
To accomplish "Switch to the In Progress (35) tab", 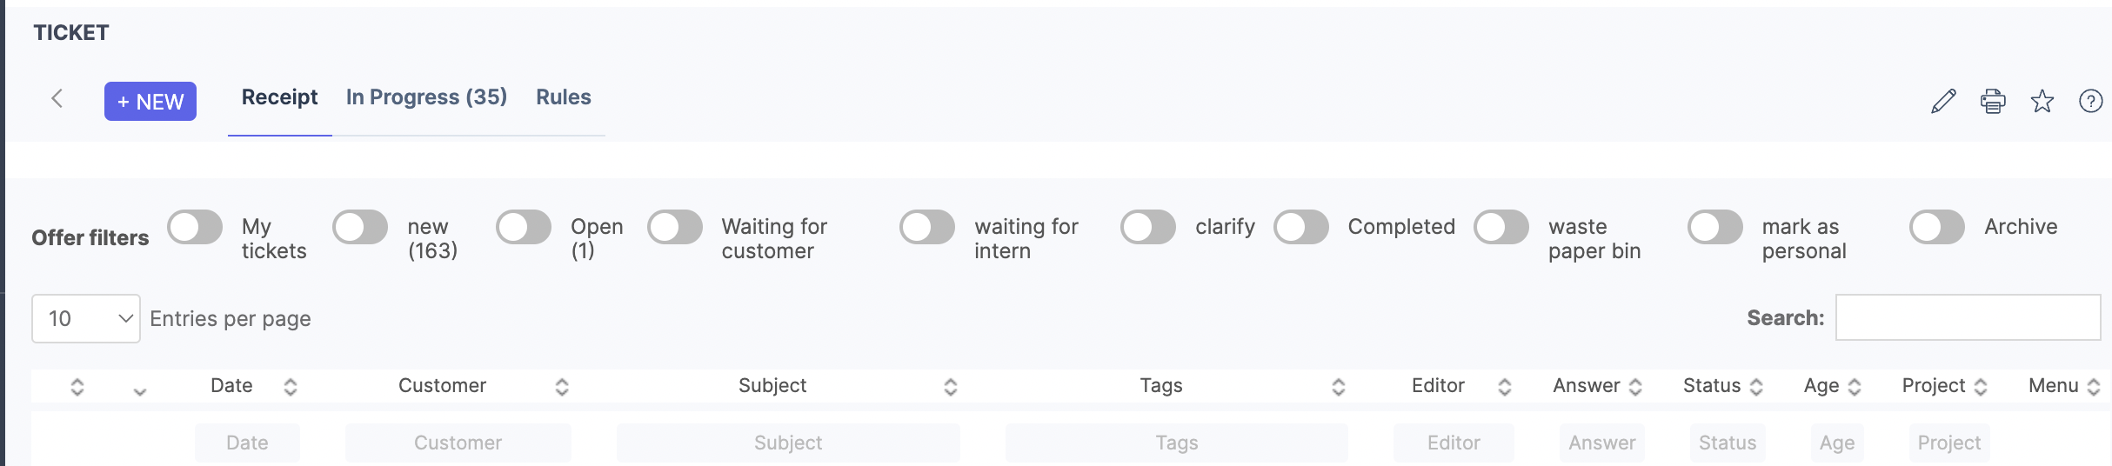I will 426,97.
